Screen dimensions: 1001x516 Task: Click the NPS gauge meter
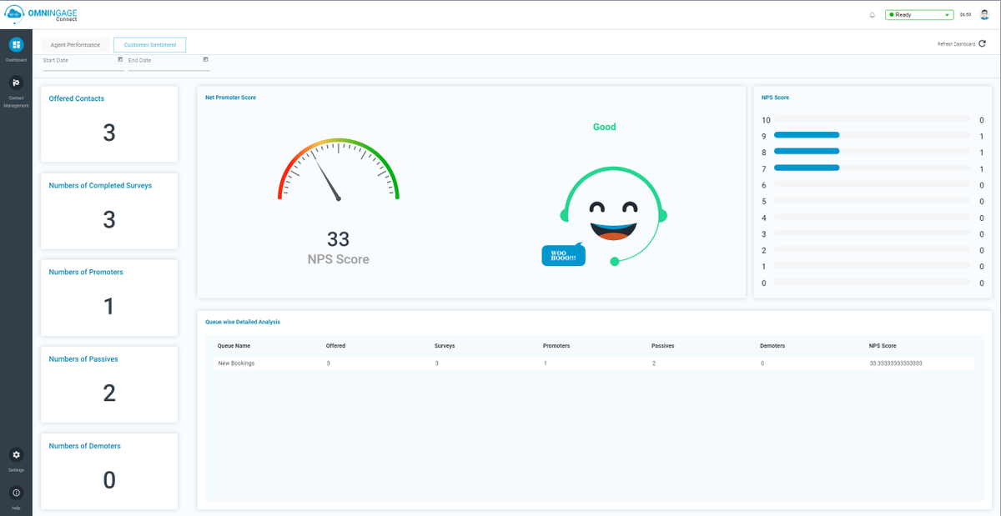tap(339, 170)
